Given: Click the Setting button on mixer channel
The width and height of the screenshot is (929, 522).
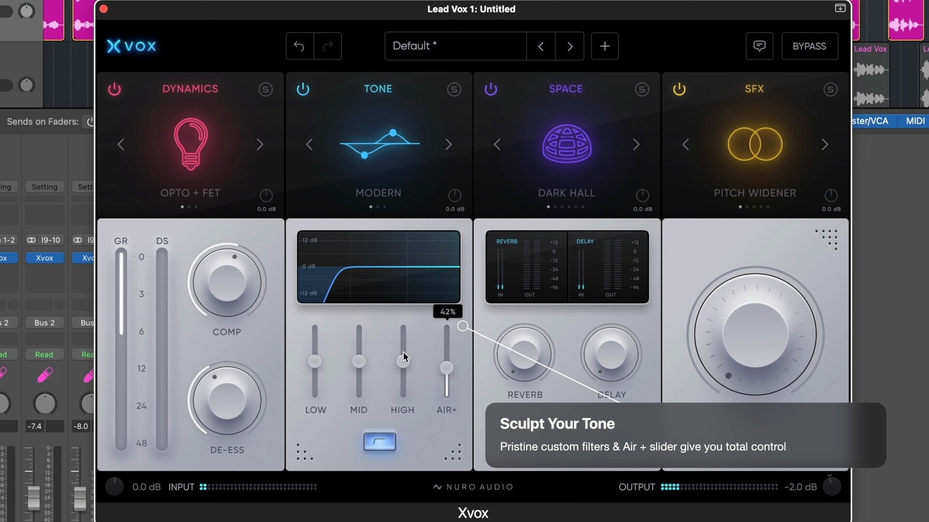Looking at the screenshot, I should (45, 187).
